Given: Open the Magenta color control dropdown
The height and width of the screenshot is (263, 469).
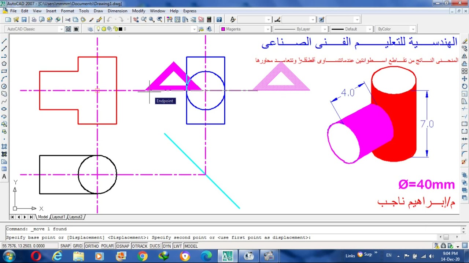Looking at the screenshot, I should (267, 29).
